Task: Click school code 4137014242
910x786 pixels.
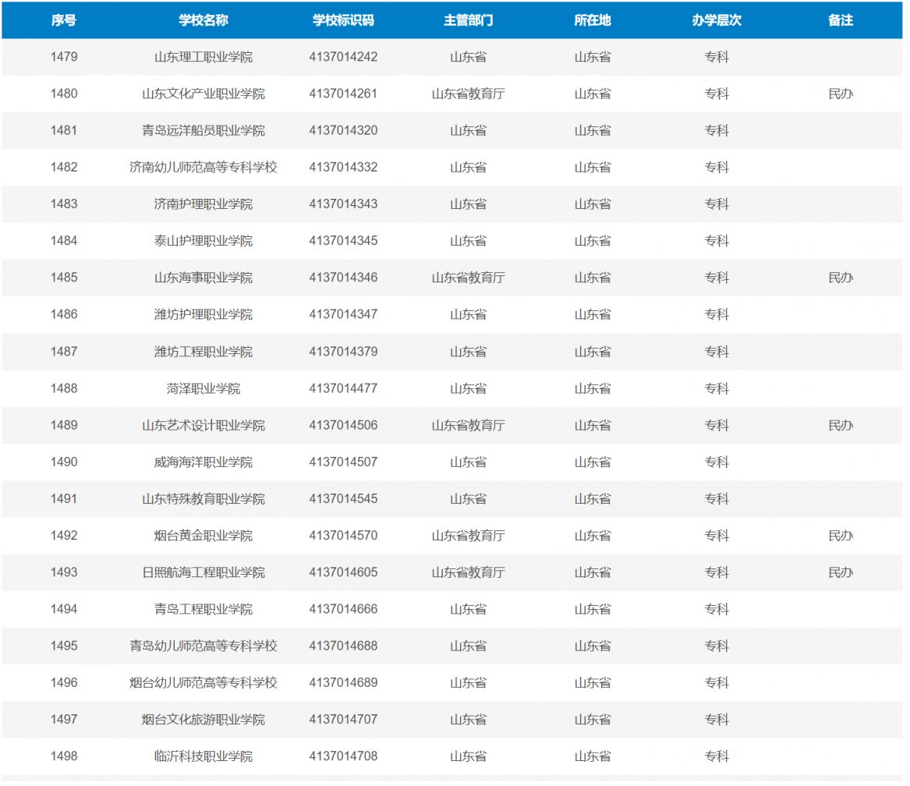Action: 343,57
